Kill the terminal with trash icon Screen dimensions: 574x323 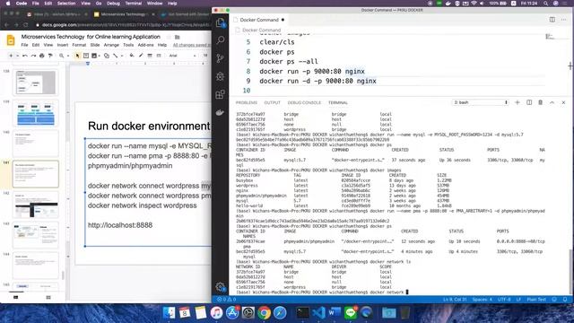coord(540,102)
